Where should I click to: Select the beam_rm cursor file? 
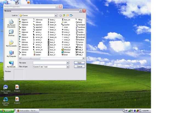[x=52, y=37]
